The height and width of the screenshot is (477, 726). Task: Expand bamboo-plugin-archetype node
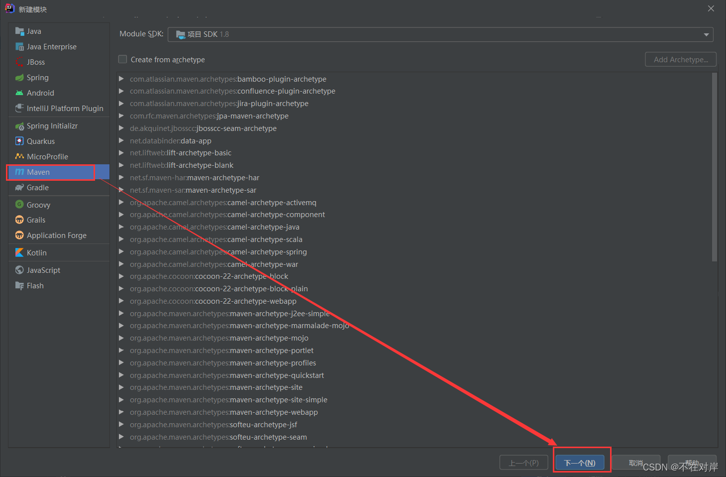tap(121, 79)
